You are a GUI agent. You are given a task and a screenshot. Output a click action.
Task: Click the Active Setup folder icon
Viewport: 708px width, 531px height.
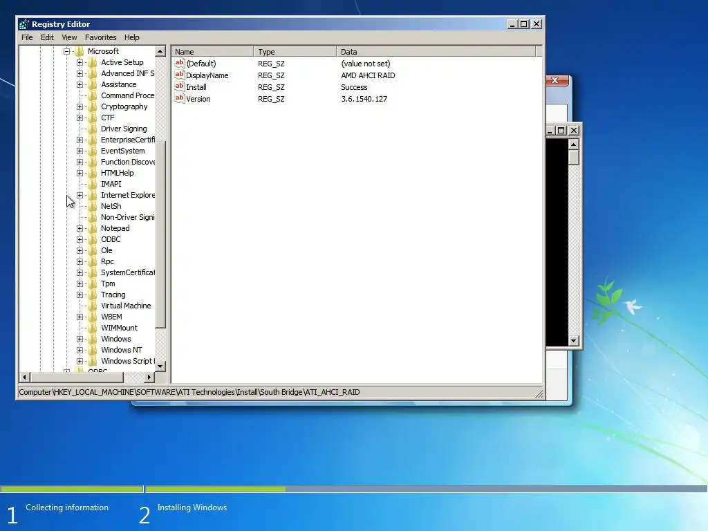pos(93,62)
